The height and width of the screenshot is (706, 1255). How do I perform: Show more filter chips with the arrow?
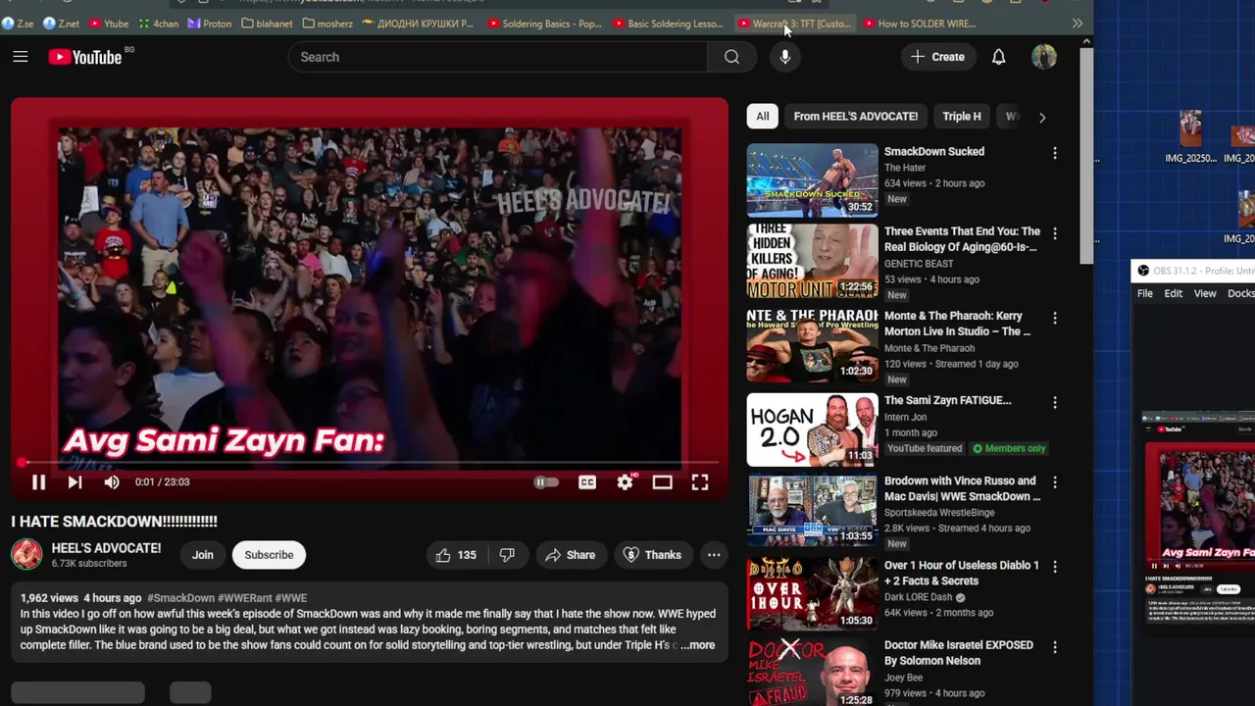pos(1041,117)
